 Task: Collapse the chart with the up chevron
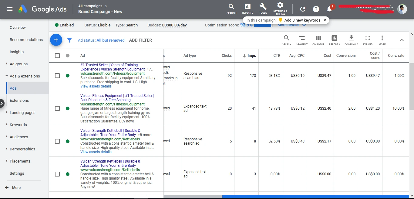[x=402, y=40]
